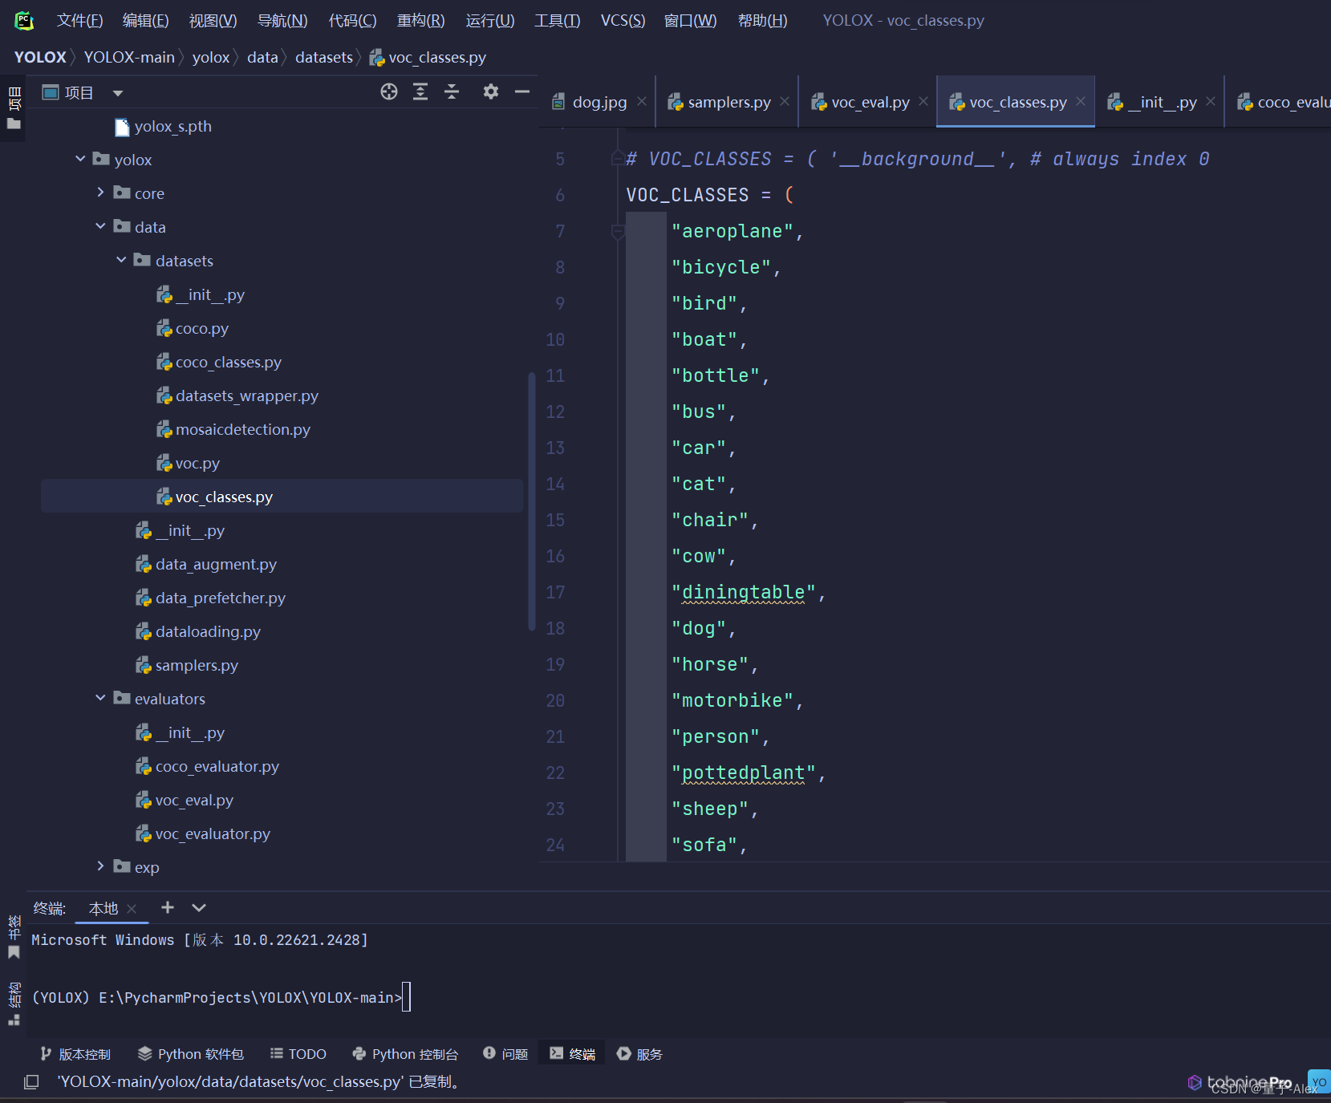Click the locate current file crosshair icon
The height and width of the screenshot is (1103, 1331).
point(389,91)
